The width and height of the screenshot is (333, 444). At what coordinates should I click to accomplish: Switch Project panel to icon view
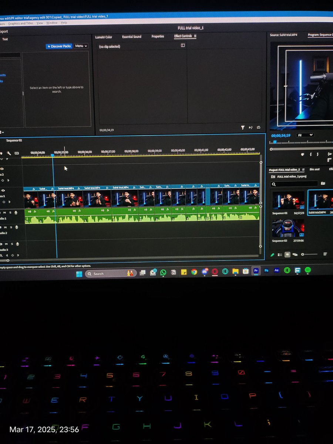287,255
